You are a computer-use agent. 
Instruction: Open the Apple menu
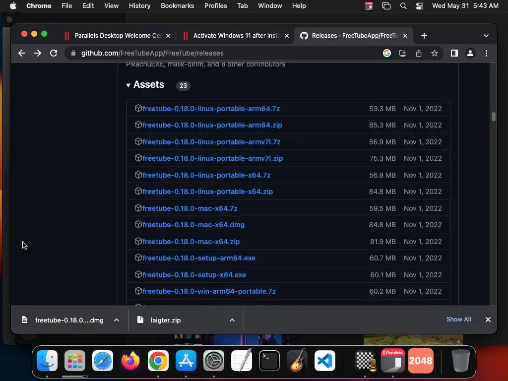(13, 6)
